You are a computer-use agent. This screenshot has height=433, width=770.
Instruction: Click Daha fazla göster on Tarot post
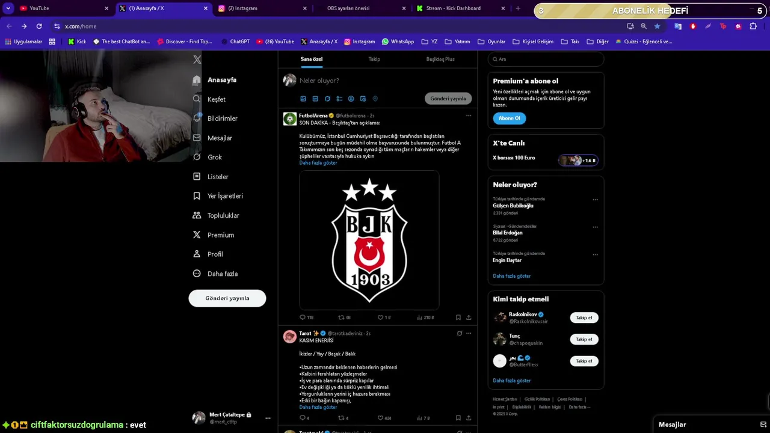[x=318, y=407]
